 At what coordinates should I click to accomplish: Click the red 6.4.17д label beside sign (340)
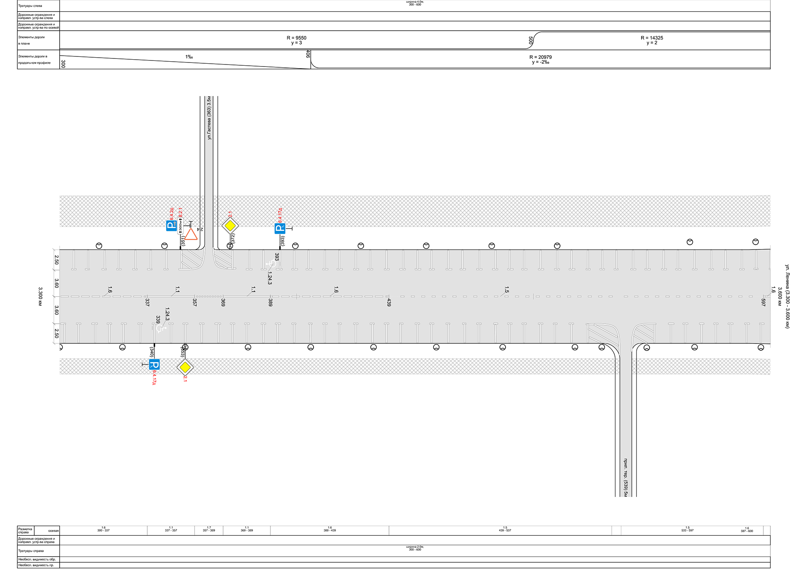coord(154,378)
